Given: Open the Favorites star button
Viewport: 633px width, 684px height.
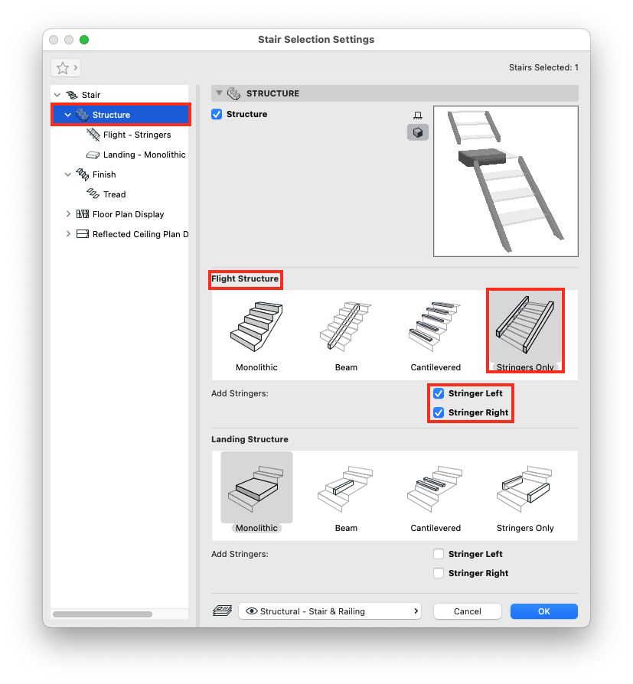Looking at the screenshot, I should (66, 67).
